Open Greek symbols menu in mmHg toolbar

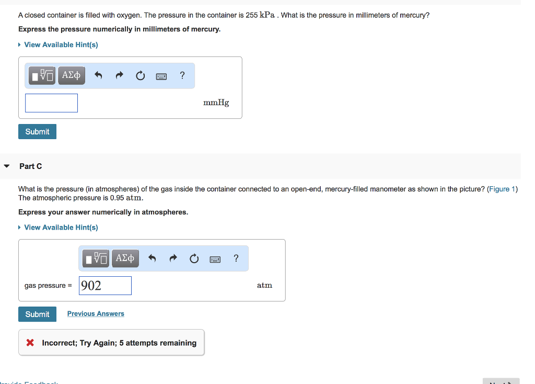click(x=71, y=76)
